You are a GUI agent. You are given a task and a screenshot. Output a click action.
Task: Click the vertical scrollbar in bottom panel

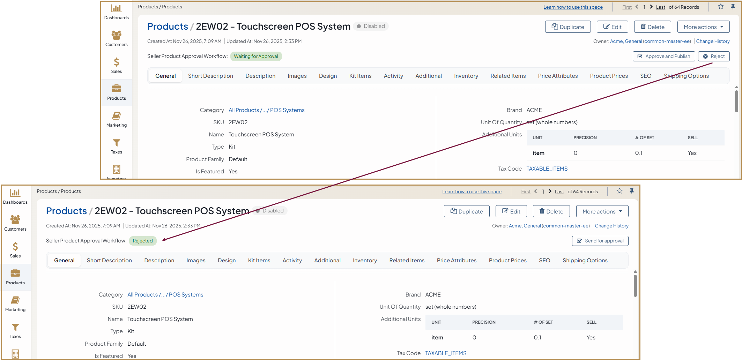635,286
